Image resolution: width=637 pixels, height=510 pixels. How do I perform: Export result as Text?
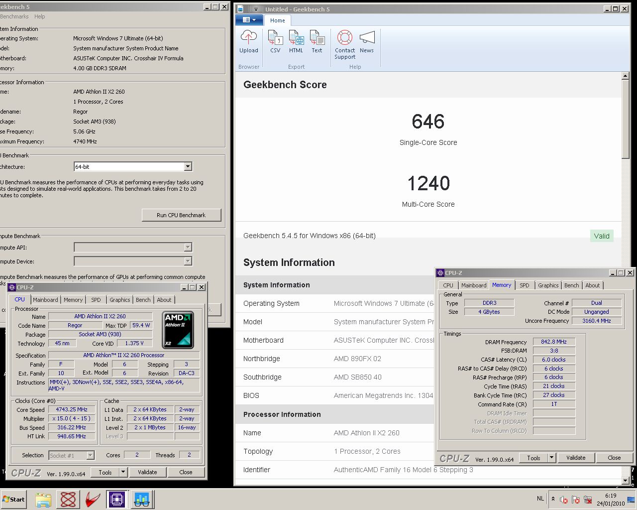(317, 41)
